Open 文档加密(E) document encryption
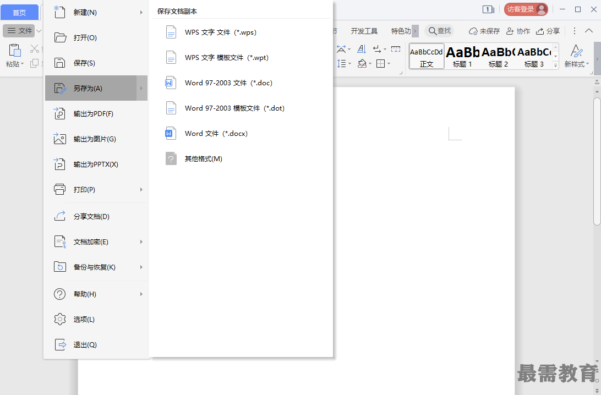Image resolution: width=601 pixels, height=395 pixels. coord(96,242)
